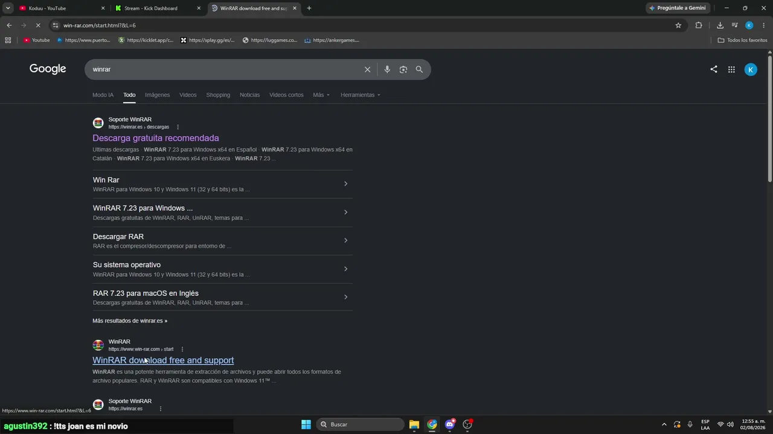Open the Chrome extensions puzzle icon
Viewport: 773px width, 434px height.
click(699, 25)
